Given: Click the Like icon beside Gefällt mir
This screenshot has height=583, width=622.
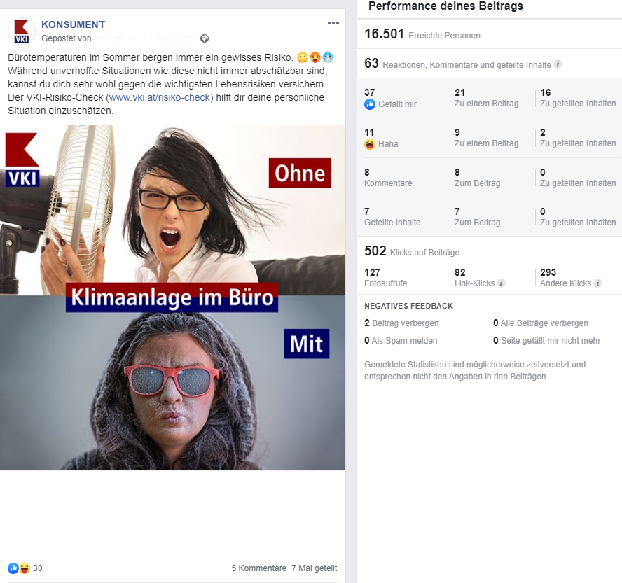Looking at the screenshot, I should pos(370,104).
